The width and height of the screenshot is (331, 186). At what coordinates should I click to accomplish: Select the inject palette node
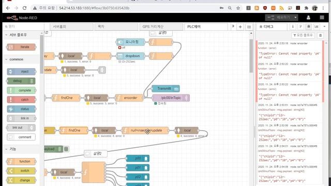(21, 72)
